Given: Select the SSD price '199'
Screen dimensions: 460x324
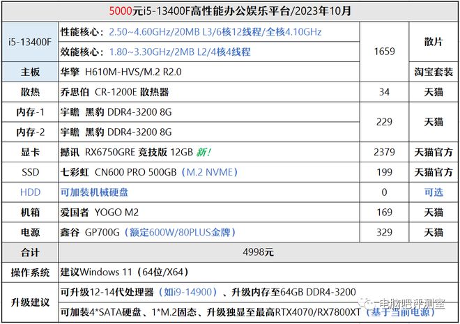Looking at the screenshot, I should pos(384,172).
